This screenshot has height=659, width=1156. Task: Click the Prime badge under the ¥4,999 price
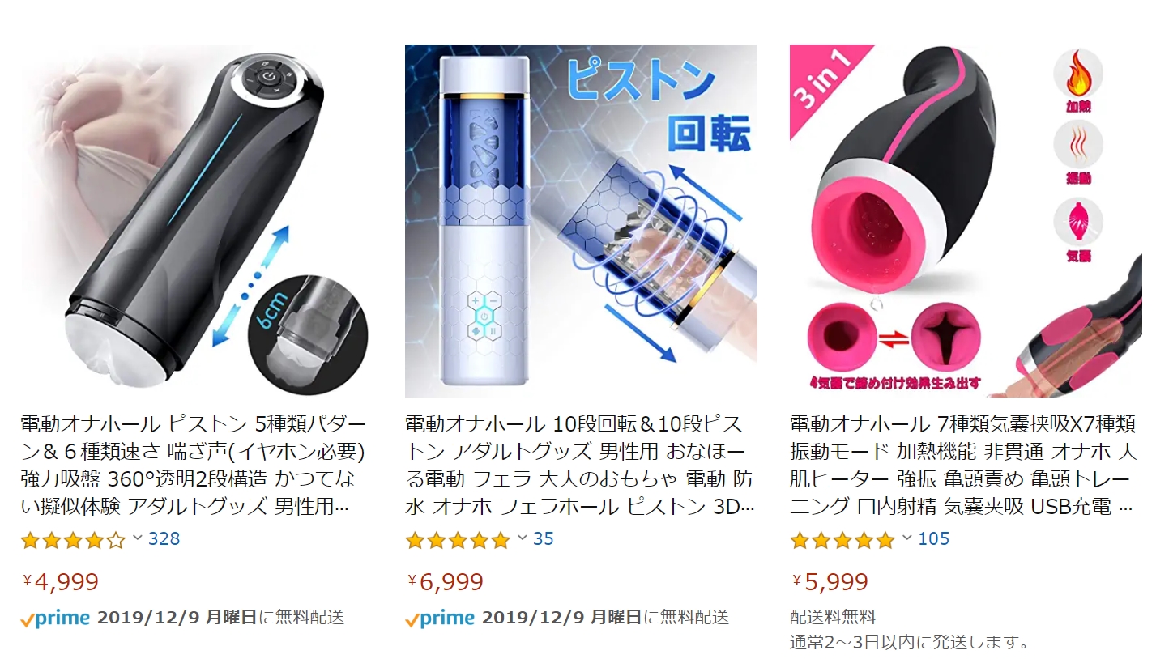55,619
